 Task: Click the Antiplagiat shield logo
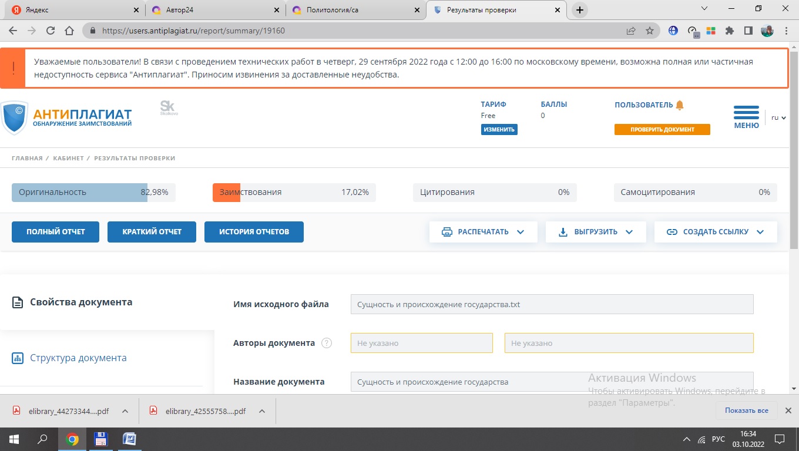pos(15,117)
